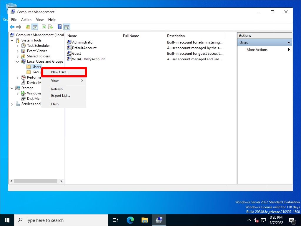Viewport: 301px width, 226px height.
Task: Select Computer Management (Local) root node
Action: pyautogui.click(x=39, y=35)
